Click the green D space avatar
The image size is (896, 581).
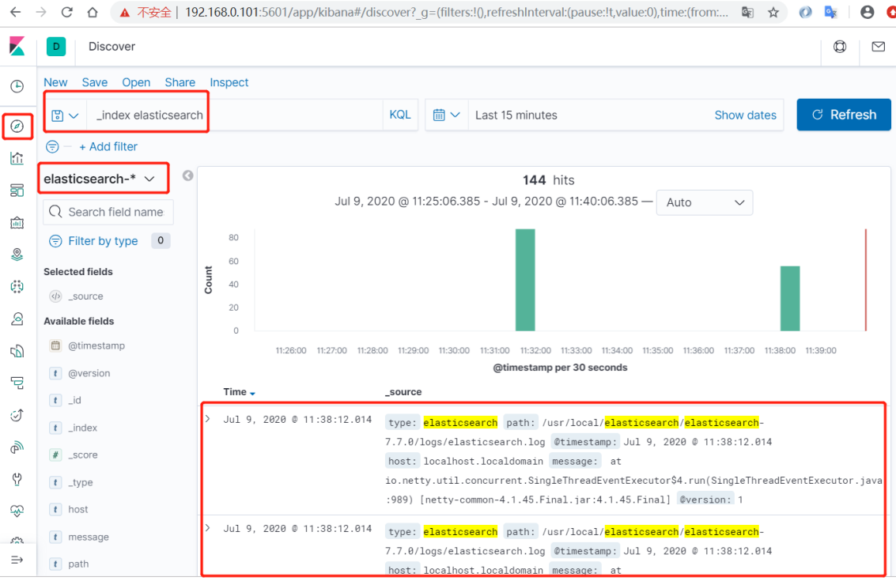(x=56, y=47)
